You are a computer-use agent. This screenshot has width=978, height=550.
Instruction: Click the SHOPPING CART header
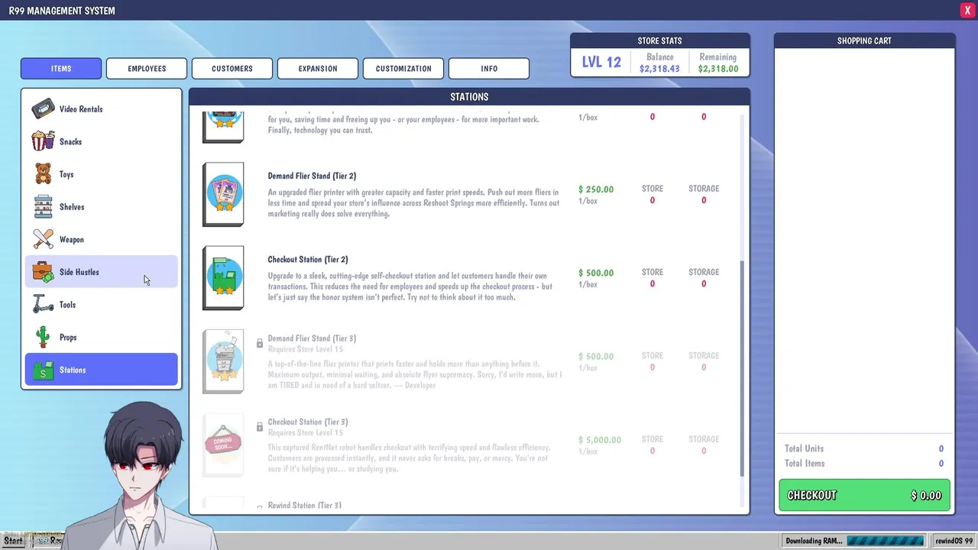click(864, 40)
